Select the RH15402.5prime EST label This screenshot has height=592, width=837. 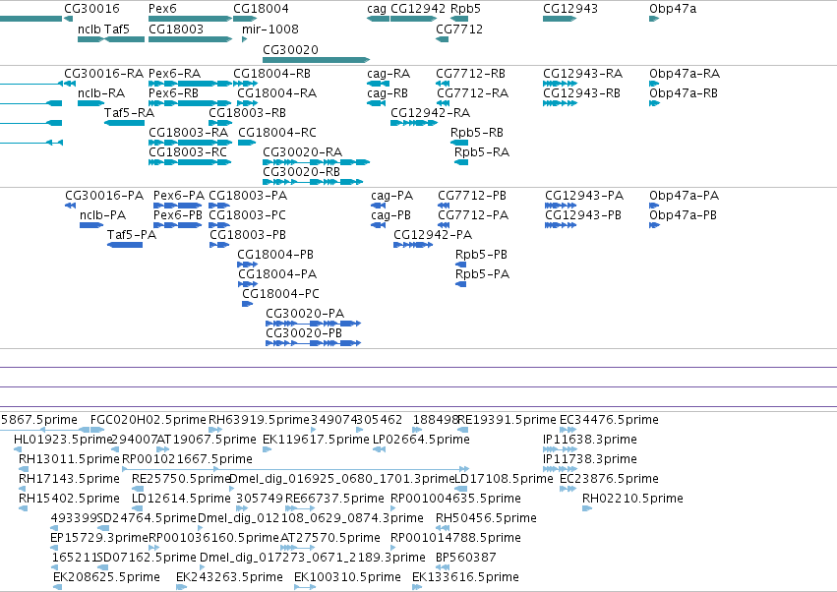pos(69,499)
